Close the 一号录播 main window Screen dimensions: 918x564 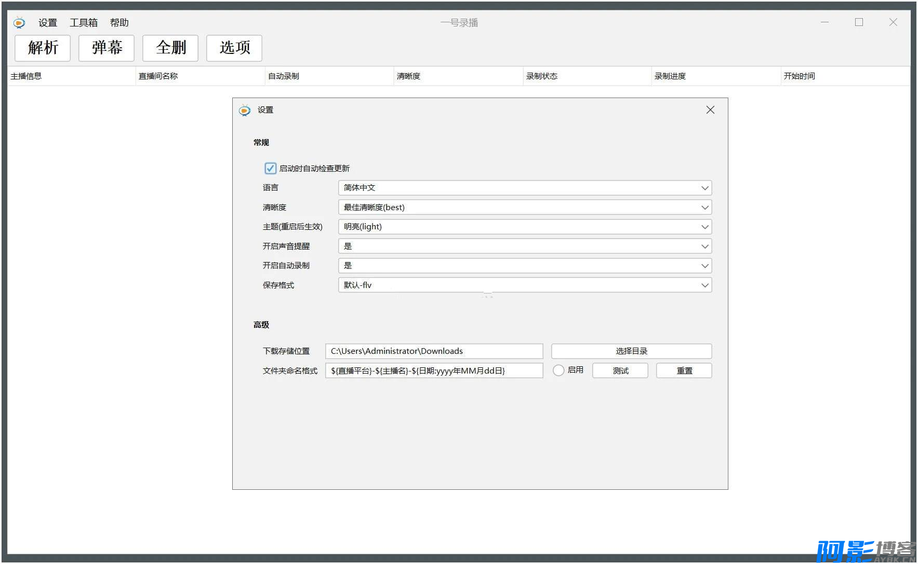[x=893, y=22]
